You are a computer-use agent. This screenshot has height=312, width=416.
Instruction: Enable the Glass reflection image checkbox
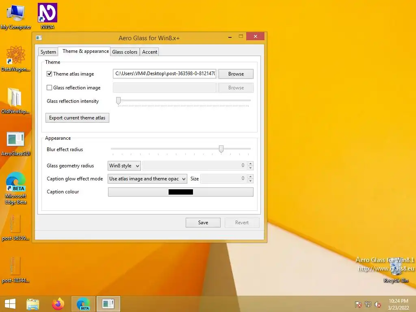pyautogui.click(x=49, y=88)
